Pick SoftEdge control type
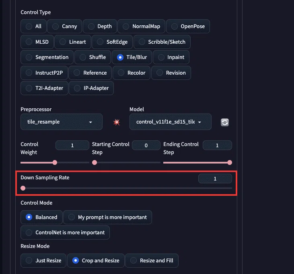This screenshot has height=274, width=294. 112,42
